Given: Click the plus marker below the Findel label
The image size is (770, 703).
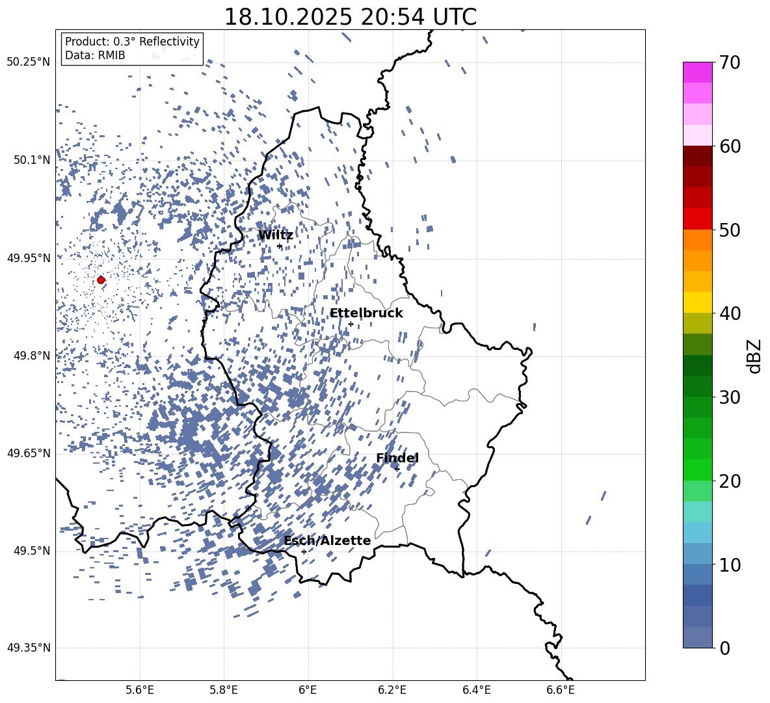Looking at the screenshot, I should [397, 469].
